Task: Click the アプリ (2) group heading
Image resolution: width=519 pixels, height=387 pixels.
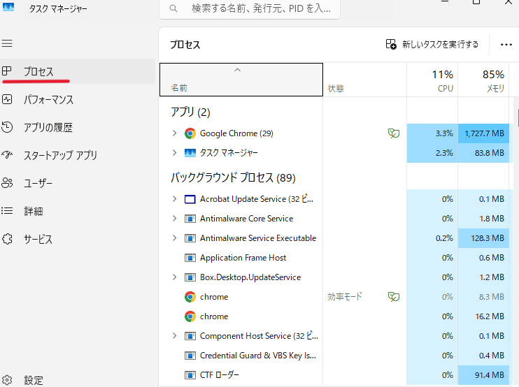Action: tap(190, 112)
